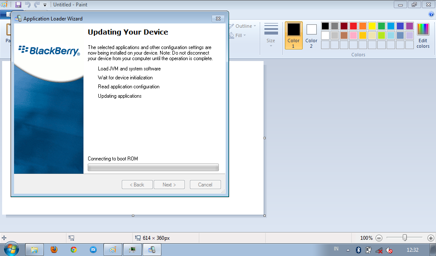Select Color 1 foreground box

coord(294,35)
